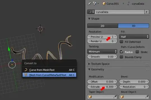The width and height of the screenshot is (151, 100).
Task: Click the Curva.001 breadcrumb label
Action: 112,4
